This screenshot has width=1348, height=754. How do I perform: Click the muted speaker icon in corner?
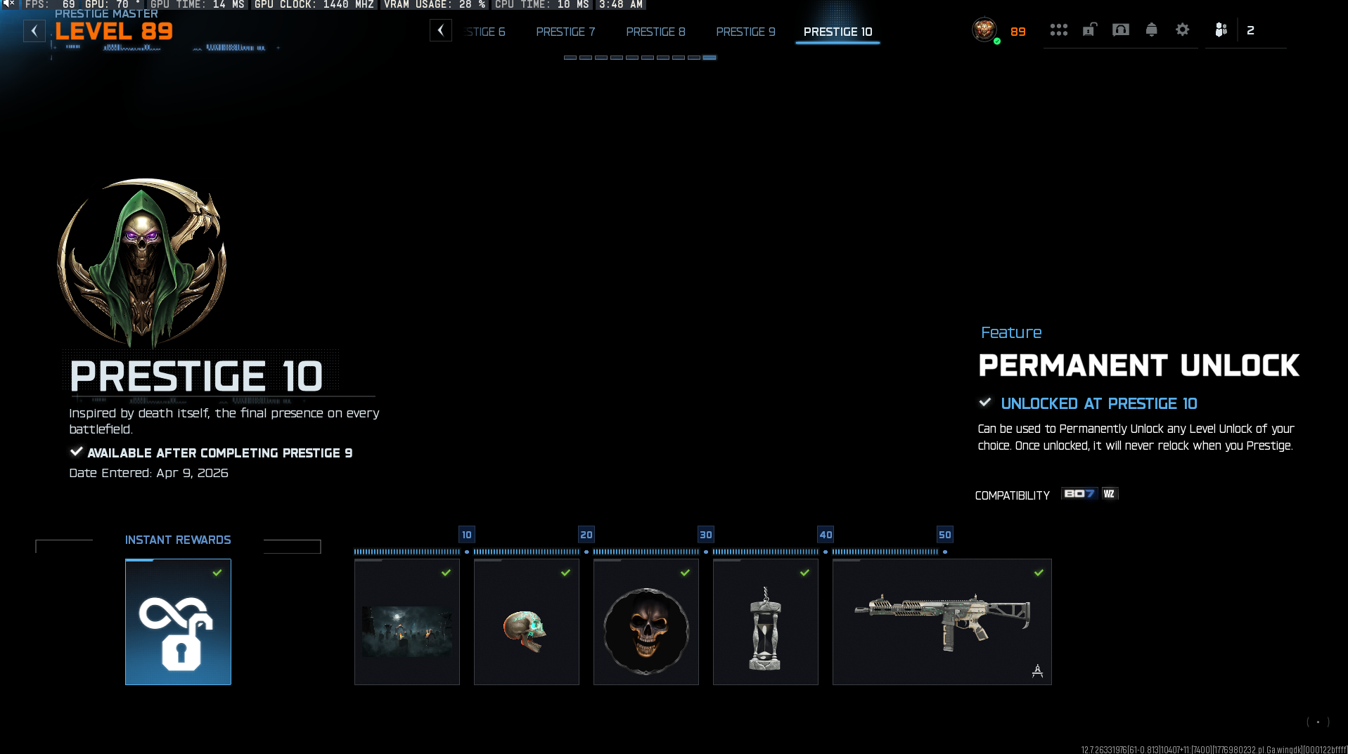pyautogui.click(x=8, y=4)
